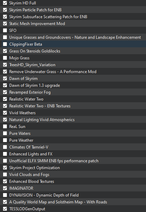The height and width of the screenshot is (212, 146).
Task: Disable Skyrim Particle Patch for ENB checkbox
Action: point(5,10)
